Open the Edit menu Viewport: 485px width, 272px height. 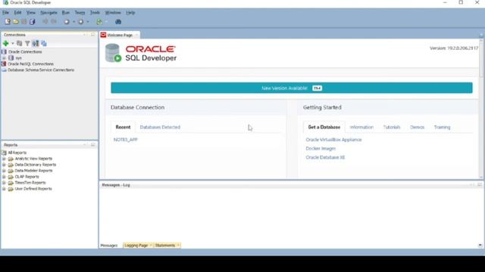[x=17, y=13]
